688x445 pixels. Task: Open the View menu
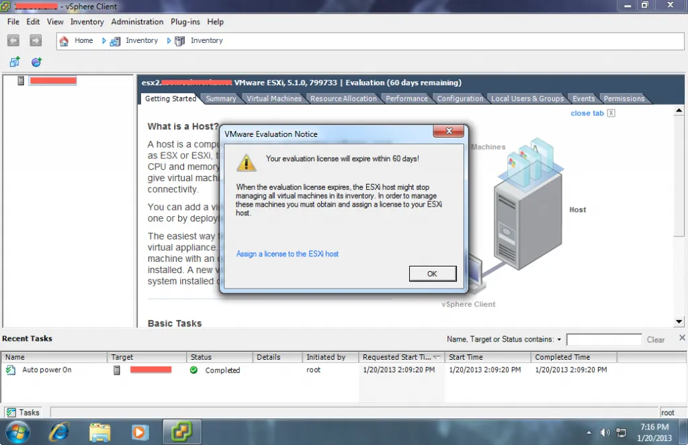click(x=55, y=22)
